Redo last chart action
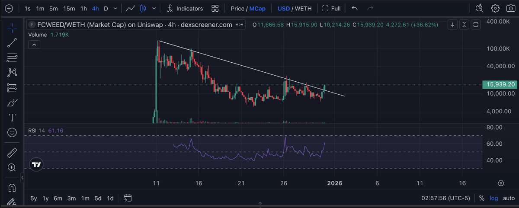This screenshot has height=208, width=519. point(370,8)
